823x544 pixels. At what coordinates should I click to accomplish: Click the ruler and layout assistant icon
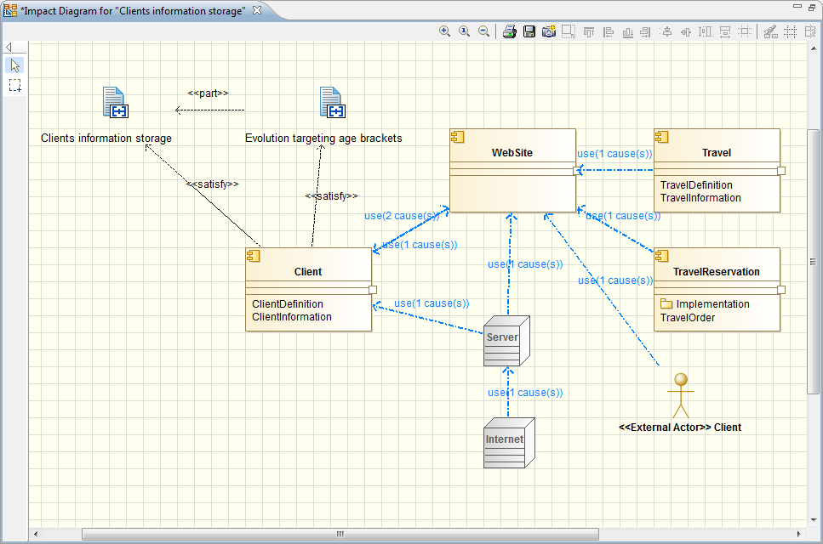(x=770, y=32)
